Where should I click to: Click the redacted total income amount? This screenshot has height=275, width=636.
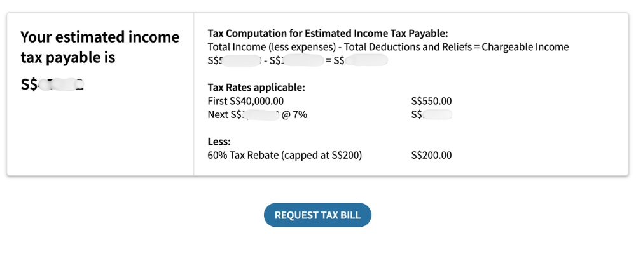(235, 61)
